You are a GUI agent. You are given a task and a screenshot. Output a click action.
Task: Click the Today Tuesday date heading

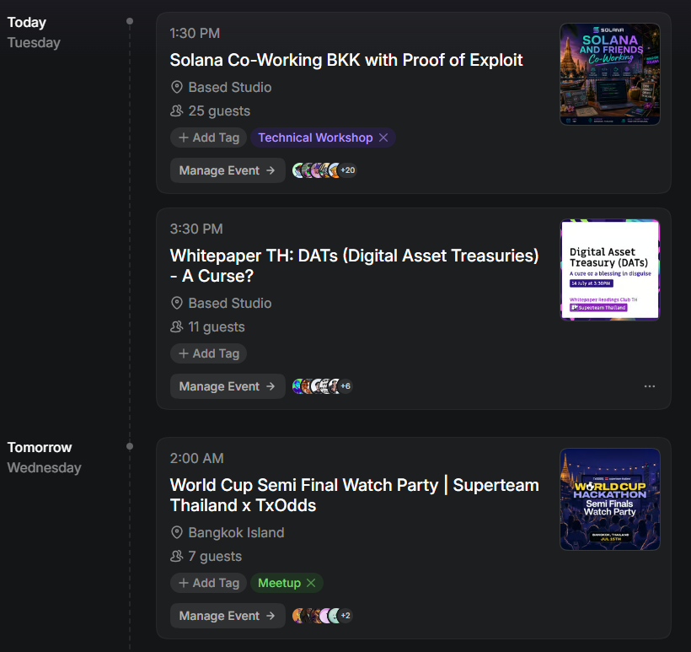[x=34, y=32]
